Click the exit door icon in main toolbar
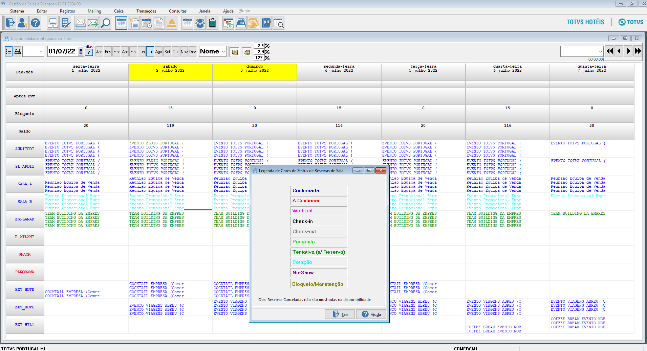This screenshot has height=351, width=647. click(x=10, y=23)
